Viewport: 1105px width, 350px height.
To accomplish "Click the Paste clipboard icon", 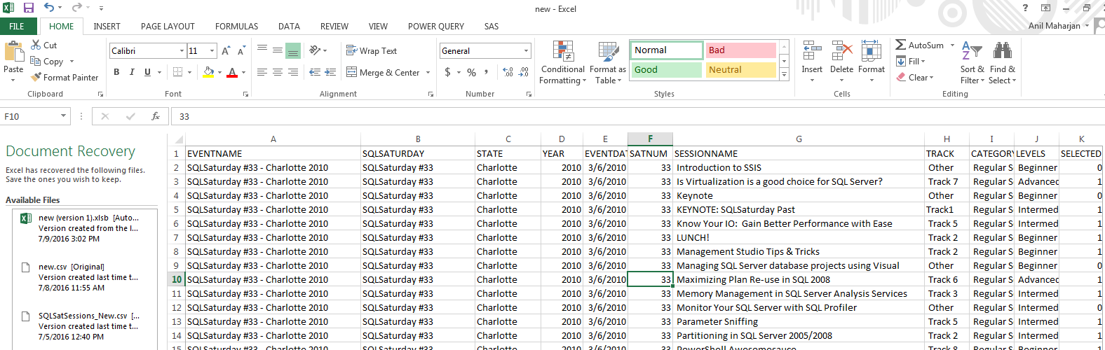I will click(13, 52).
